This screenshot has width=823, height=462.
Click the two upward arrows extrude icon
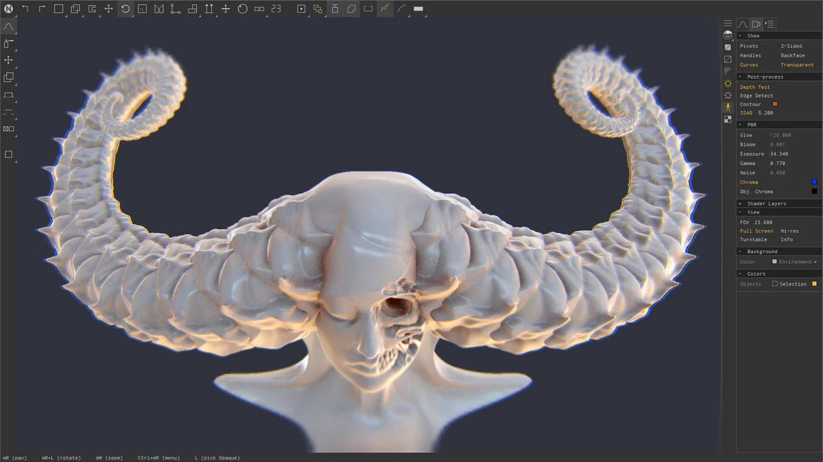click(x=209, y=8)
